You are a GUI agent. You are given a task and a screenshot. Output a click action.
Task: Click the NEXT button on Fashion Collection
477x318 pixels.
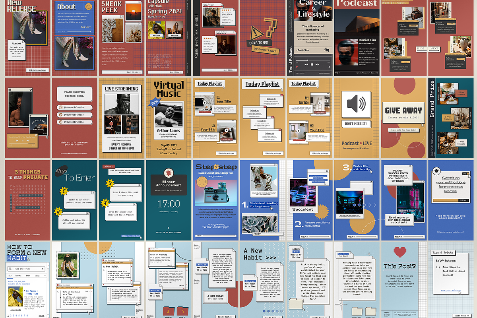point(434,48)
